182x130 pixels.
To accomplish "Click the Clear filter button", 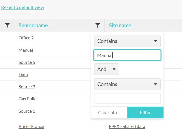I will click(109, 112).
